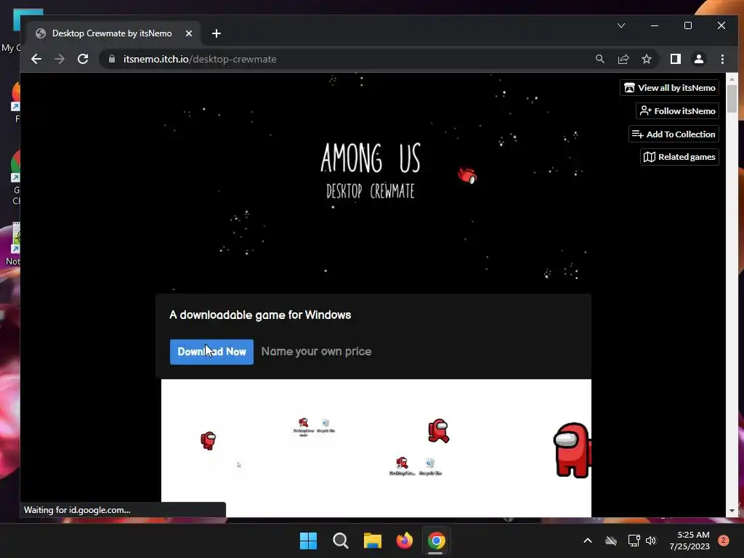The width and height of the screenshot is (744, 558).
Task: Open Related games
Action: (x=679, y=157)
